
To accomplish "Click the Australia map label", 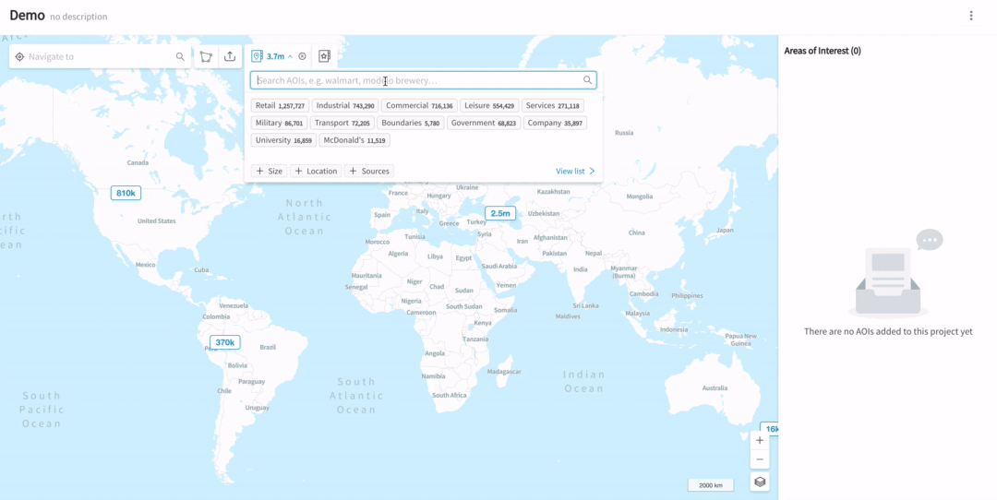I will pos(715,387).
